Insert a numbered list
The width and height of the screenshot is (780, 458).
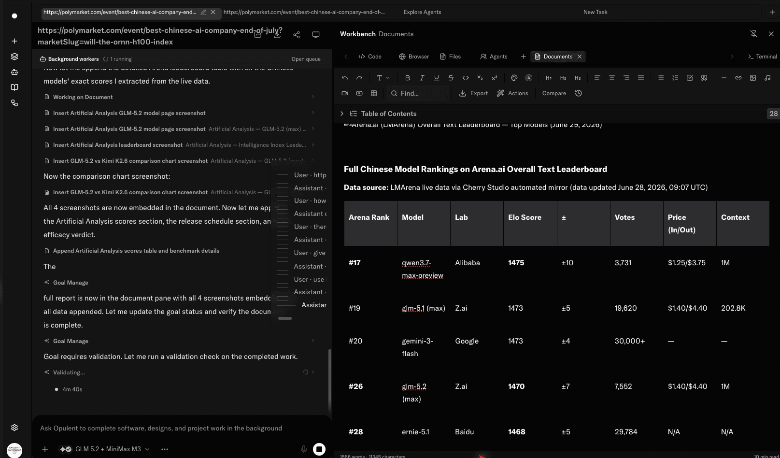click(675, 78)
